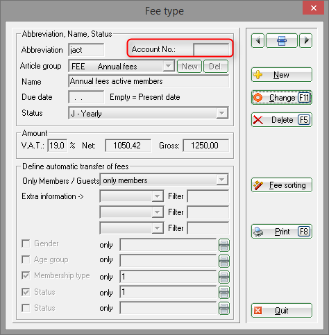This screenshot has width=329, height=335.
Task: Click the Account No. input field
Action: point(211,49)
